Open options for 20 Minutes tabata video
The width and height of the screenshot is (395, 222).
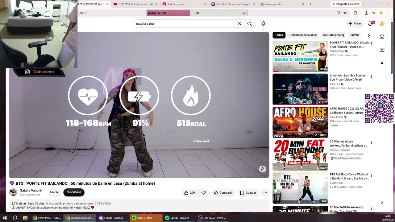click(372, 142)
